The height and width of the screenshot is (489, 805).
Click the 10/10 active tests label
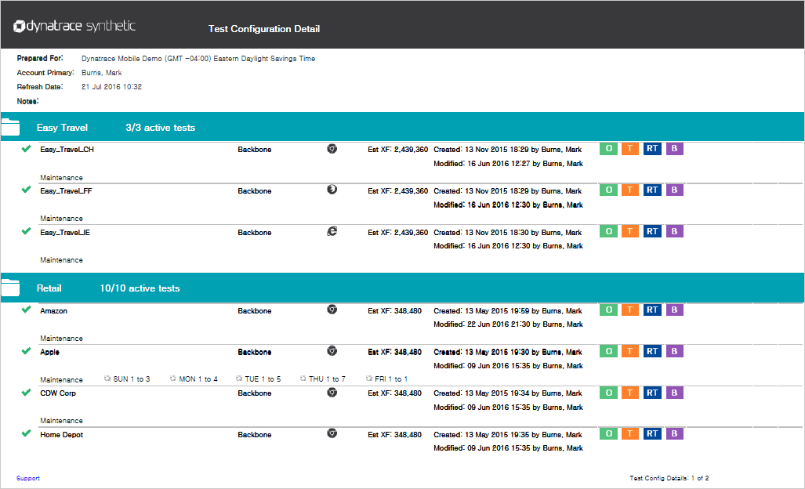140,288
